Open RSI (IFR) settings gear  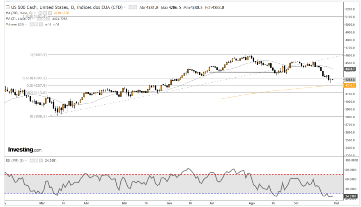(x=35, y=160)
